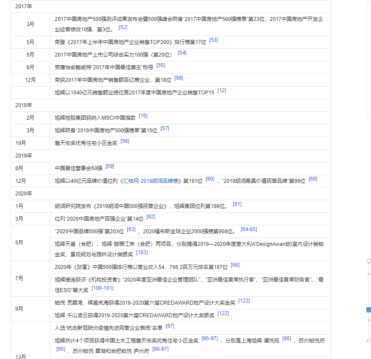
Task: Click [122] in the CREDAWARD 金奖 row
Action: click(x=244, y=301)
